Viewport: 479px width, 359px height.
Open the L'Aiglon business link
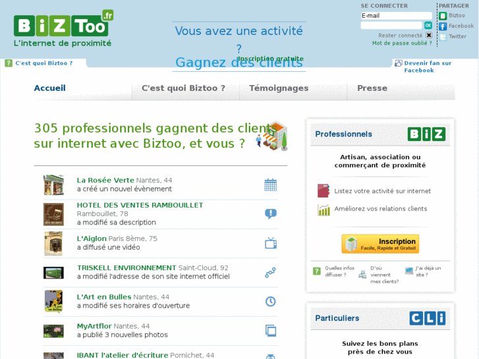(92, 238)
